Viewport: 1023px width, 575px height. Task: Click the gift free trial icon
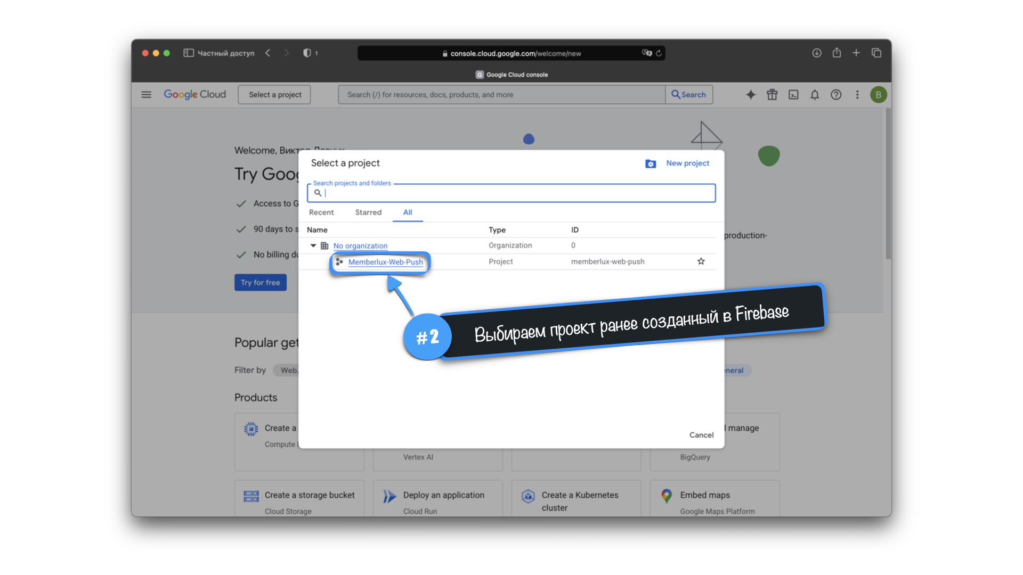772,95
